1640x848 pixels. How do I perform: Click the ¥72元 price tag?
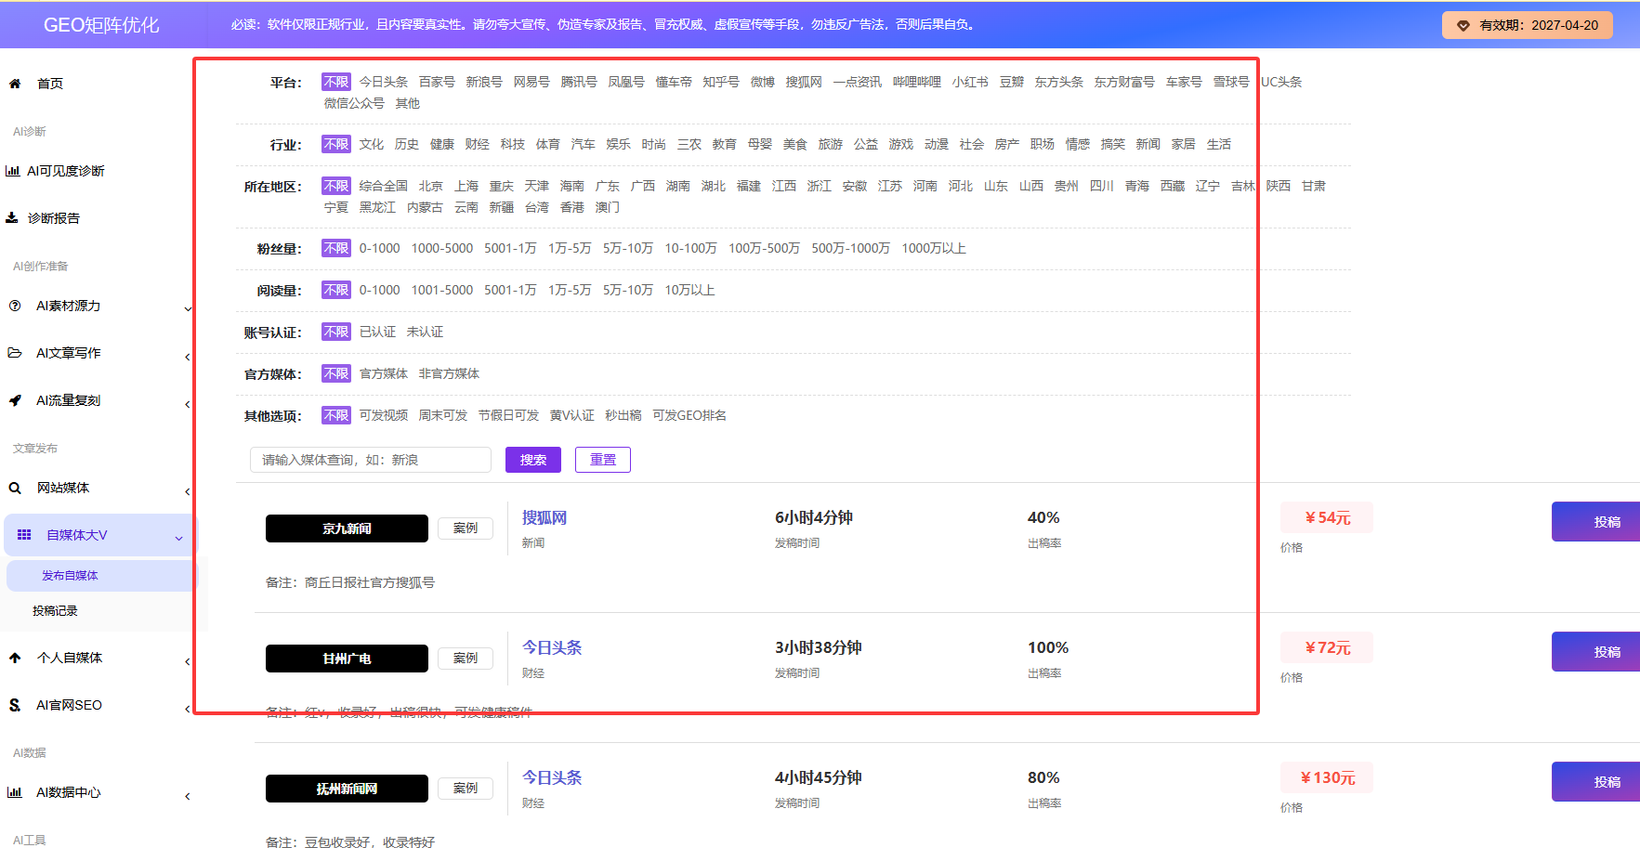1327,647
